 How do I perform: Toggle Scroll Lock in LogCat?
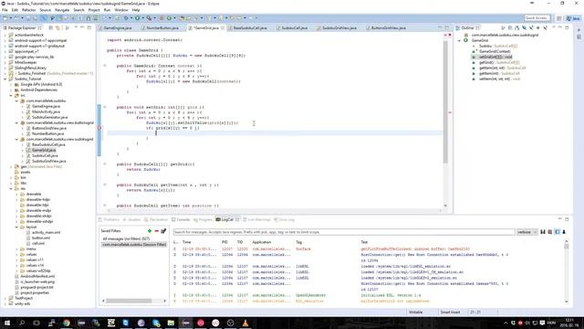coord(564,232)
